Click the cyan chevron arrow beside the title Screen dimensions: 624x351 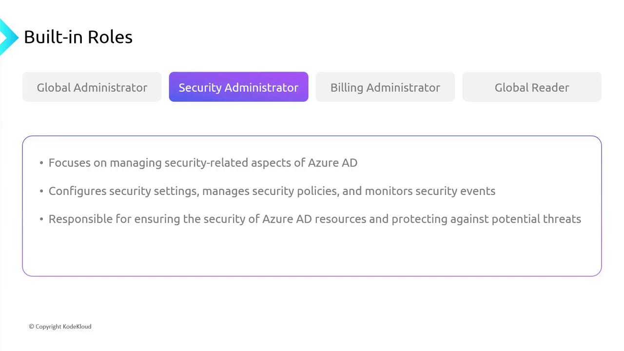[x=8, y=37]
